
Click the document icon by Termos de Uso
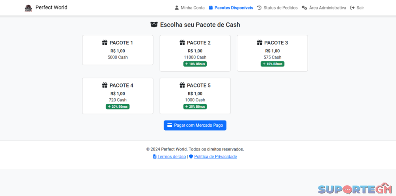coord(155,157)
